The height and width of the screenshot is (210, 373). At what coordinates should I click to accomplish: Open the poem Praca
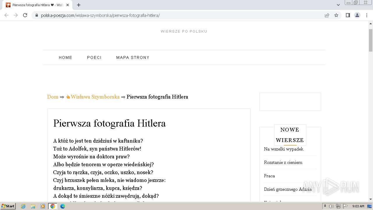coord(269,176)
